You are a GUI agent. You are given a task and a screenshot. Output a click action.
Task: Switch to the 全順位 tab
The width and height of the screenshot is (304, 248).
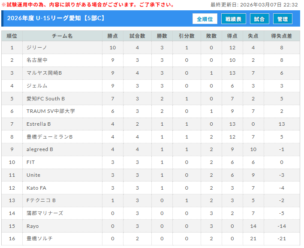[205, 19]
